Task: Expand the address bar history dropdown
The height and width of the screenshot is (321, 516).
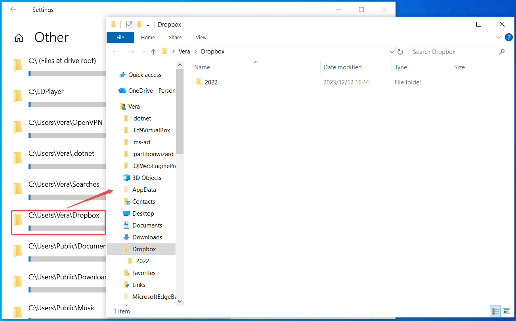Action: 392,52
